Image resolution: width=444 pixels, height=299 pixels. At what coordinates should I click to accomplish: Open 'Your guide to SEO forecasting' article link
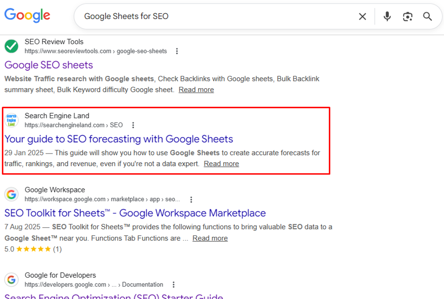pyautogui.click(x=118, y=139)
